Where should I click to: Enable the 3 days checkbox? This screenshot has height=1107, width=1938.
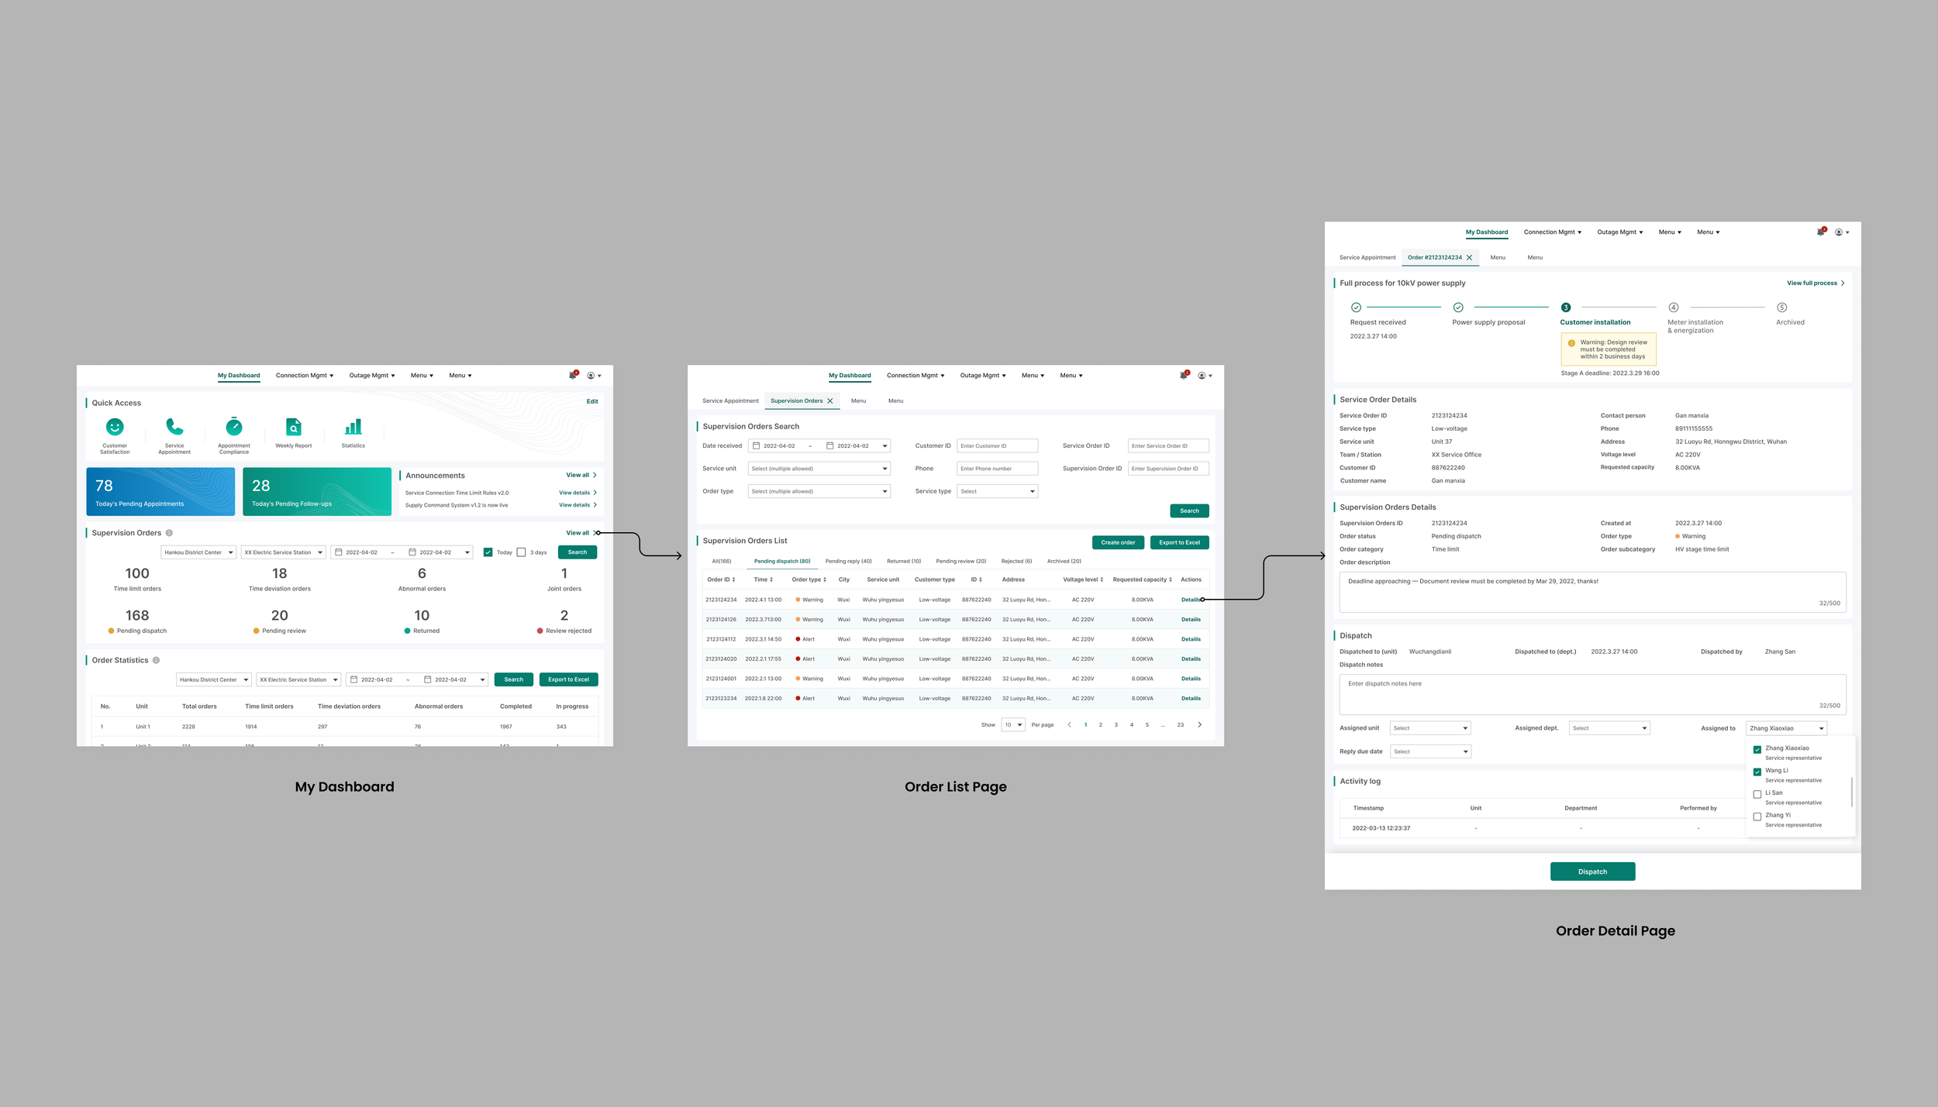[x=522, y=552]
